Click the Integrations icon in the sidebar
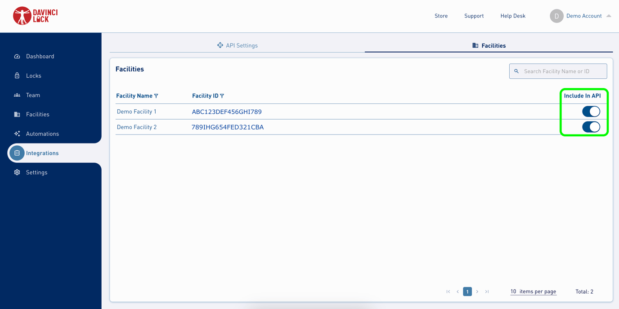 [x=17, y=153]
